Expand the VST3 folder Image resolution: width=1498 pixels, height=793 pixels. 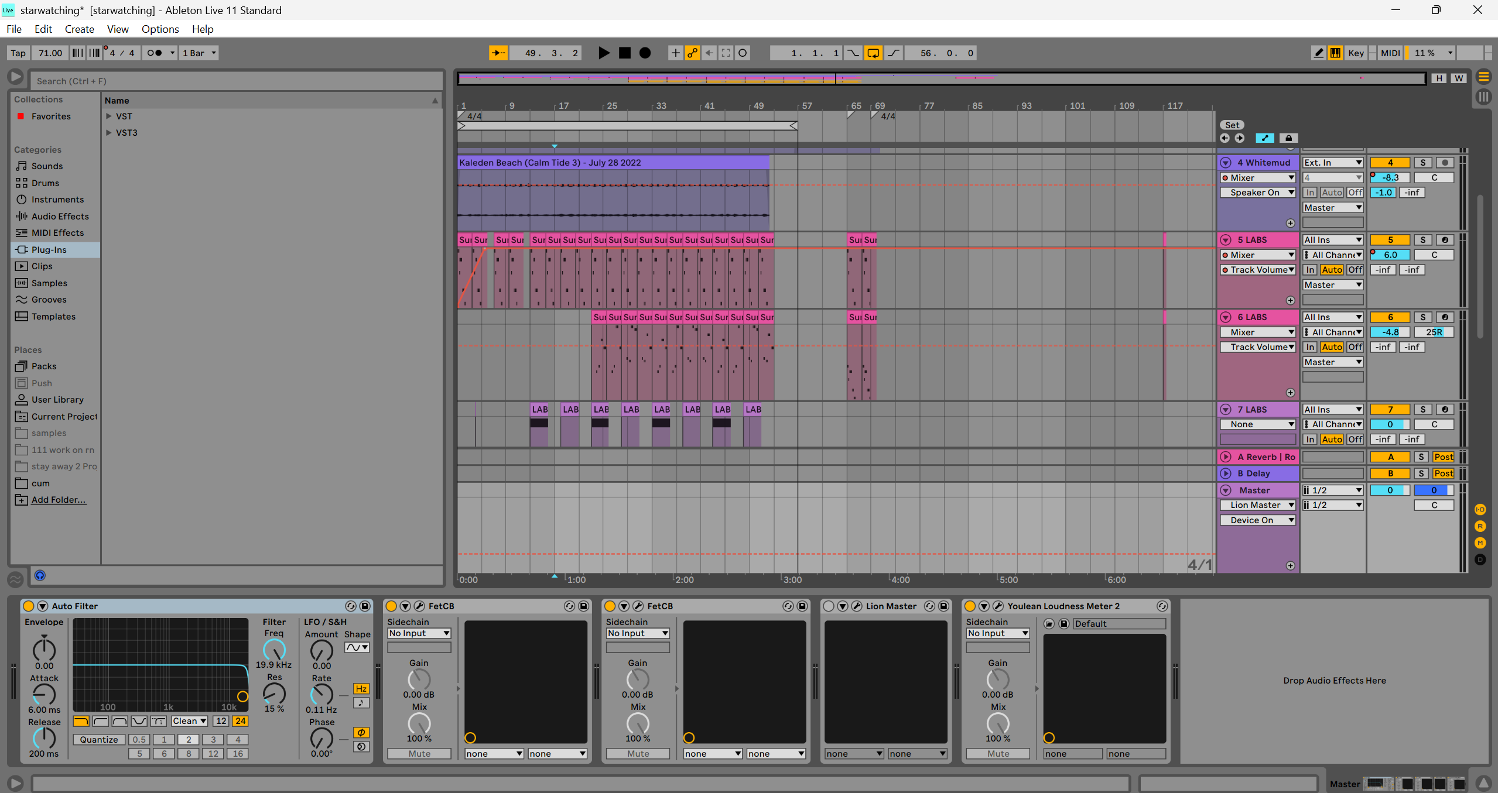pyautogui.click(x=109, y=133)
